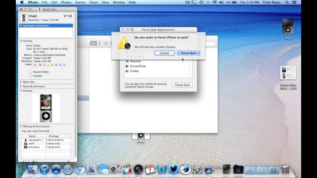Click the iPod2 folder icon in the Info header

pos(24,18)
